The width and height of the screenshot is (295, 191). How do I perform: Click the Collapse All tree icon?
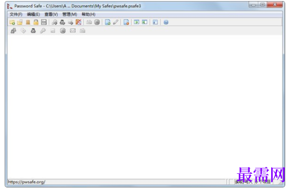tap(144, 22)
